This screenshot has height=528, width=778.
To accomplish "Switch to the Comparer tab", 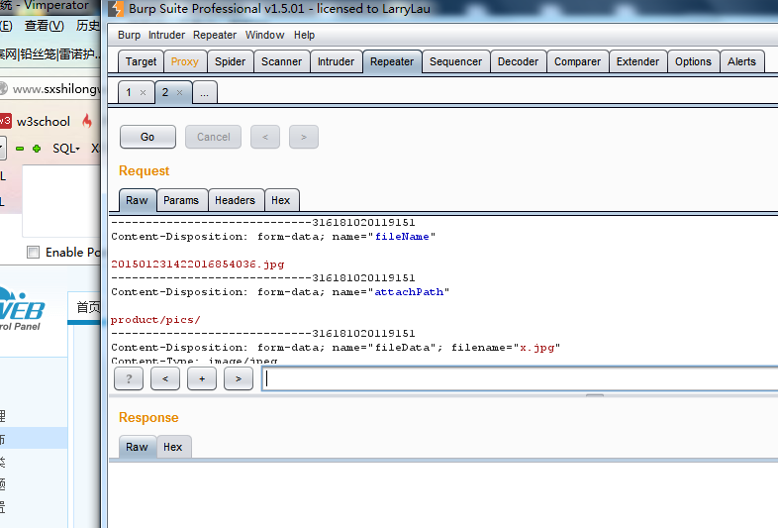I will coord(577,61).
